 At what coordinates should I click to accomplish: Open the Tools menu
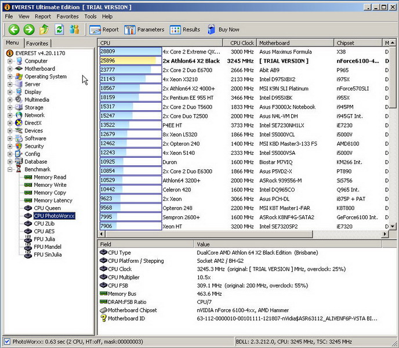(90, 17)
